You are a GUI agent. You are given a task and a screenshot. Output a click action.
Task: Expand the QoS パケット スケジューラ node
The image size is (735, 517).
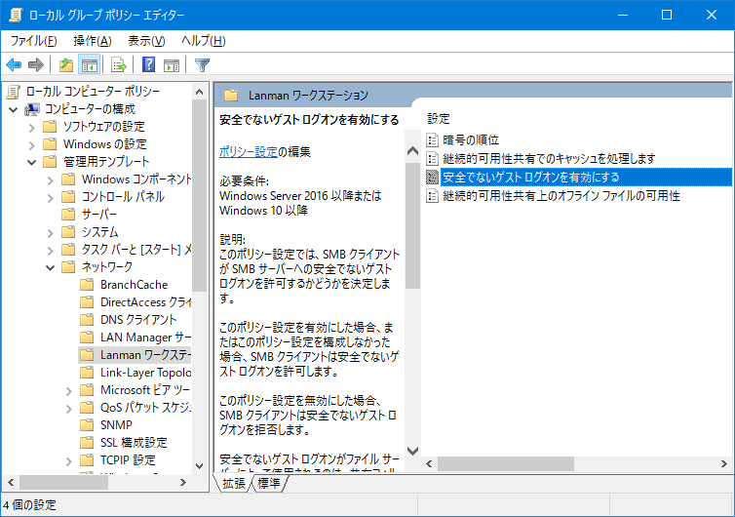coord(69,409)
